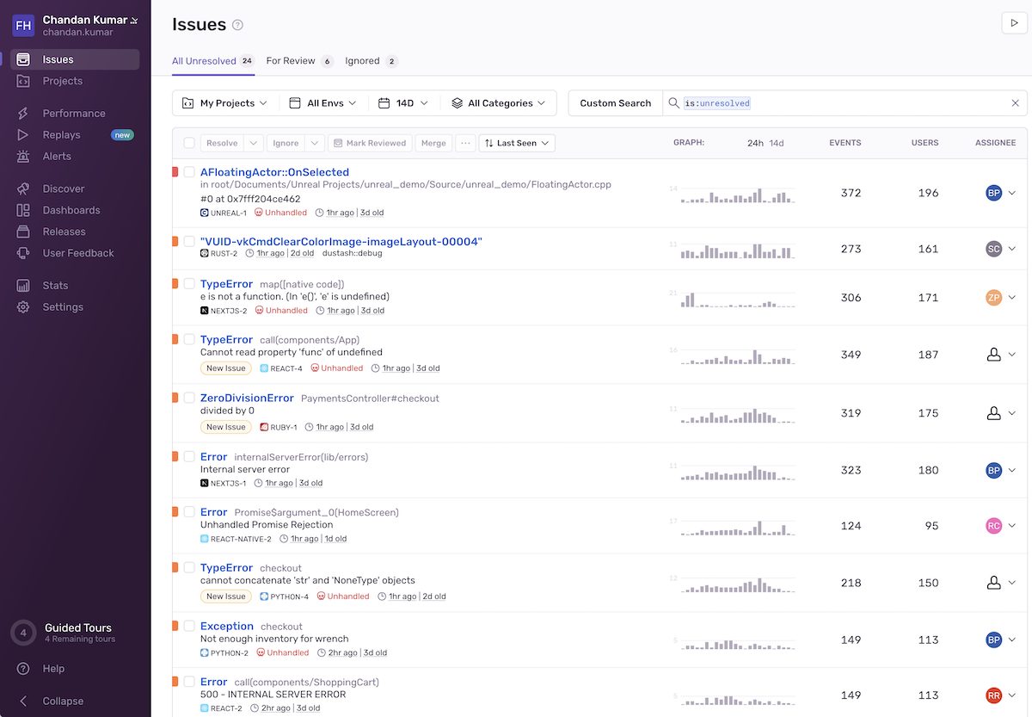Click the Custom Search button
Image resolution: width=1032 pixels, height=717 pixels.
(x=615, y=103)
